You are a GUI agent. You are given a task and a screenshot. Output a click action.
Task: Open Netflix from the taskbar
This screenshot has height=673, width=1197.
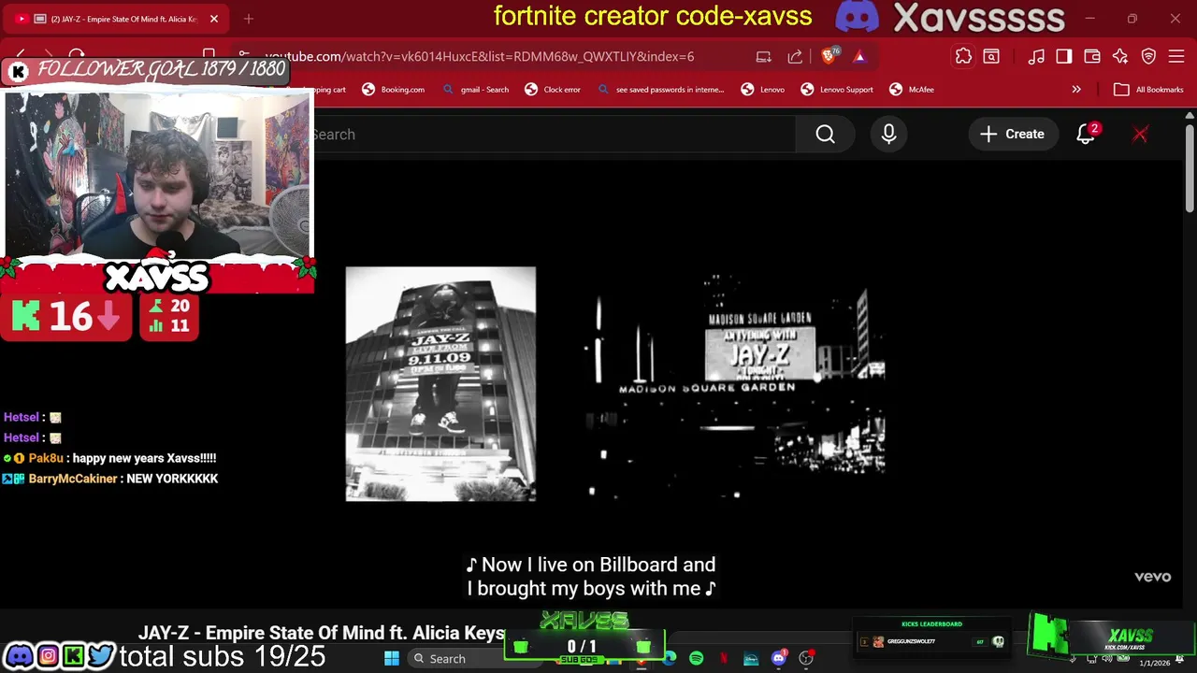[723, 658]
